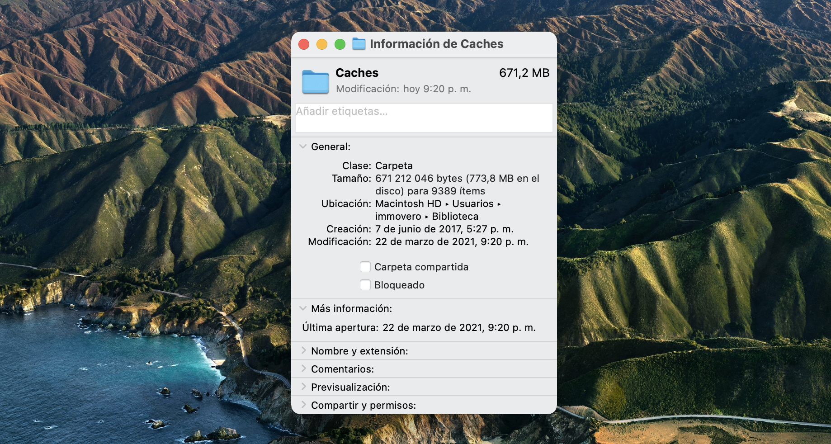Image resolution: width=831 pixels, height=444 pixels.
Task: Expand the Compartir y permisos section
Action: click(x=303, y=405)
